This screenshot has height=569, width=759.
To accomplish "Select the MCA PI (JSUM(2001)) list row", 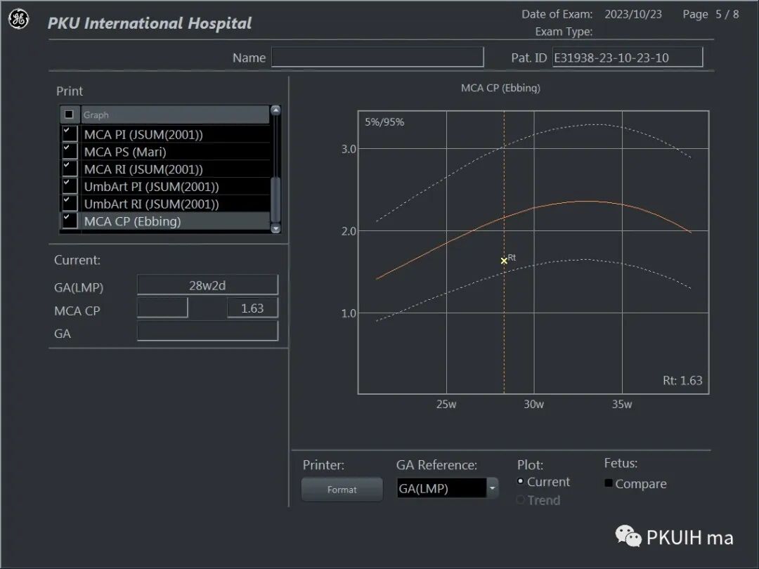I will [175, 134].
